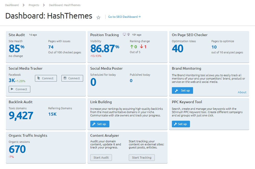Open Backlink Audit widget title
Screen dimensions: 255x169
tap(21, 102)
